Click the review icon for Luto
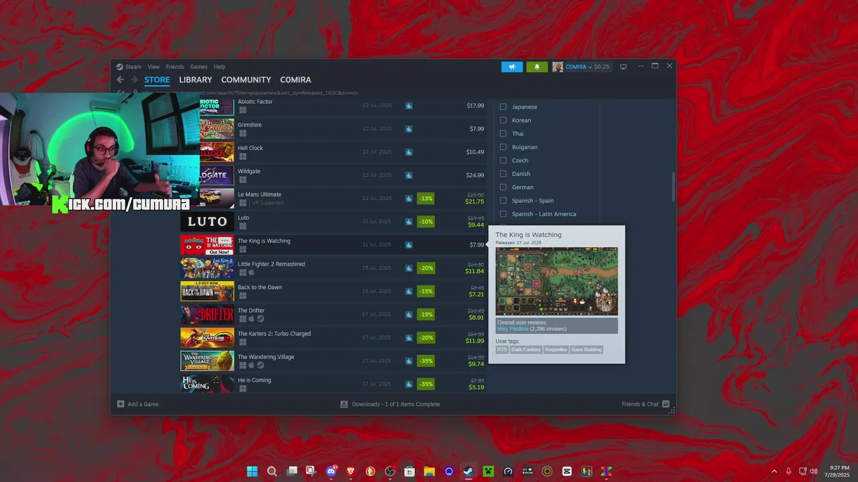The height and width of the screenshot is (482, 858). click(408, 222)
